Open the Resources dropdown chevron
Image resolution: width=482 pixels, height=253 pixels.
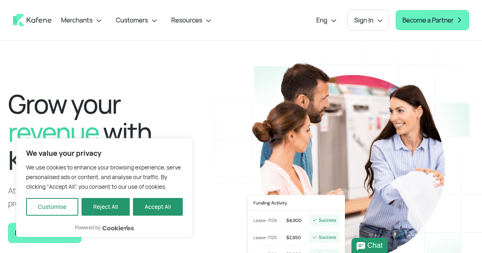pos(208,20)
